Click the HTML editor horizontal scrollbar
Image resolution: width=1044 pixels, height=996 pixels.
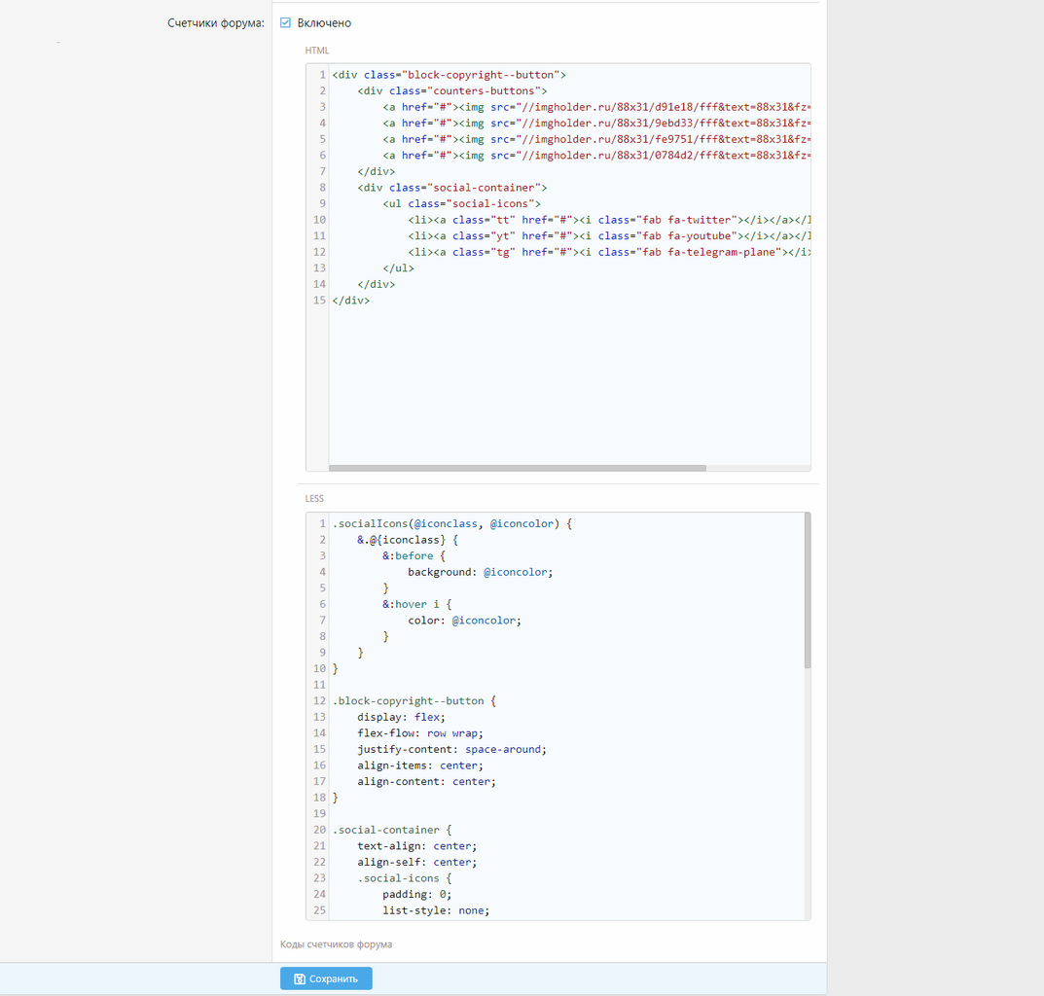pyautogui.click(x=516, y=468)
